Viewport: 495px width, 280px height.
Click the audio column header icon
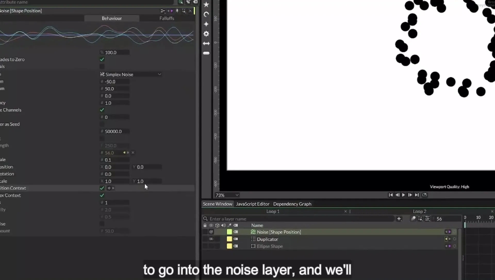[x=223, y=225]
